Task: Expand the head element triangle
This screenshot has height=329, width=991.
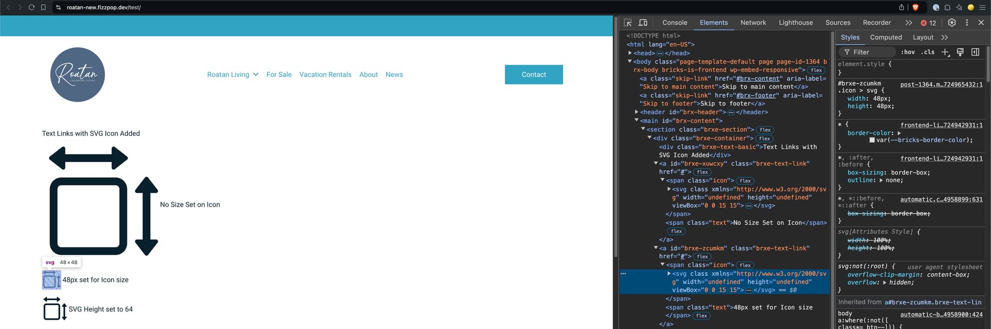Action: [x=630, y=53]
